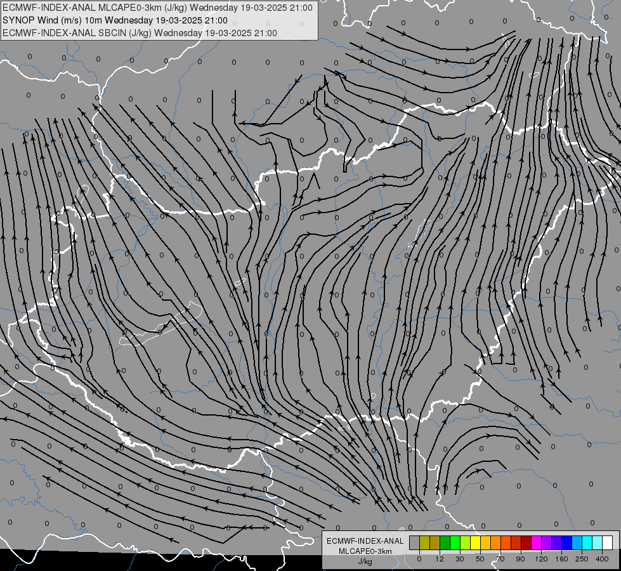The image size is (621, 571).
Task: Click the pure yellow legend swatch left of 50
Action: point(475,542)
